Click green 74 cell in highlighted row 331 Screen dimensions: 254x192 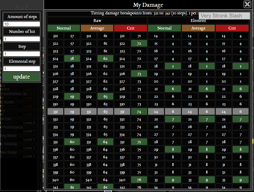(139, 112)
